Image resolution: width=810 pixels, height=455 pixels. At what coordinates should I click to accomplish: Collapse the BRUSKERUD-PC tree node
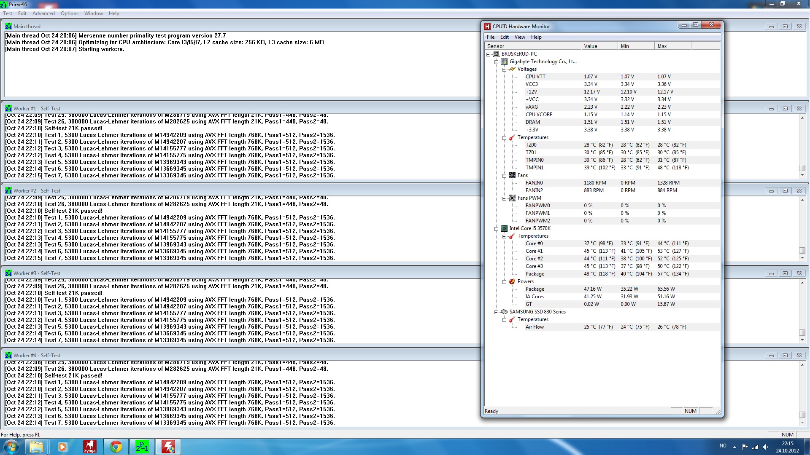(489, 54)
